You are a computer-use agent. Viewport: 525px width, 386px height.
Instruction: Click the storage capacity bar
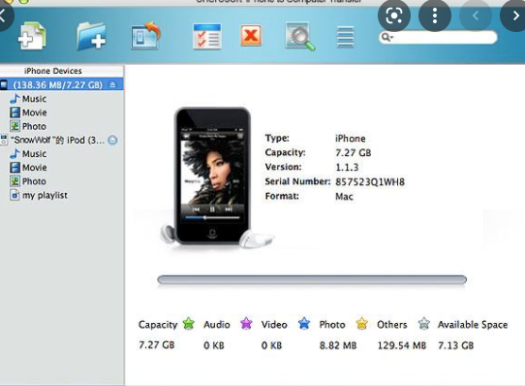(312, 279)
